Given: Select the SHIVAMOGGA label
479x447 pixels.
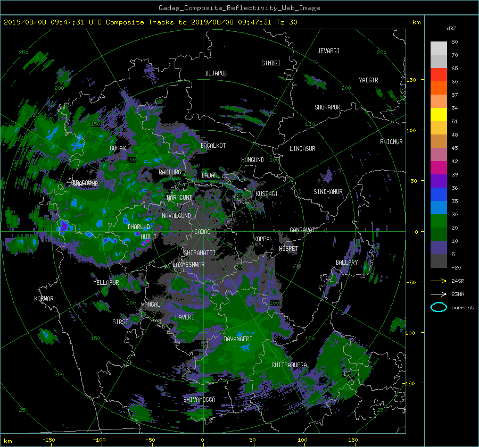Looking at the screenshot, I should [199, 400].
